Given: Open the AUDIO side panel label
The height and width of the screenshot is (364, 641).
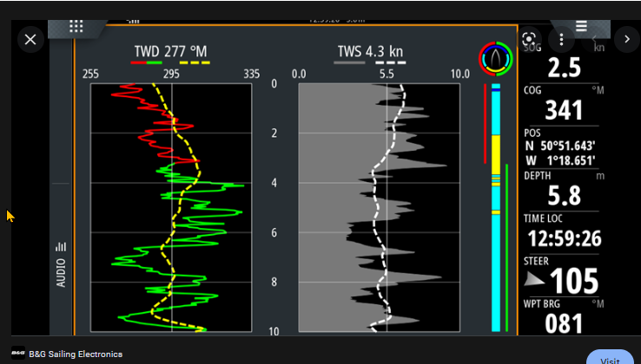Looking at the screenshot, I should point(61,273).
